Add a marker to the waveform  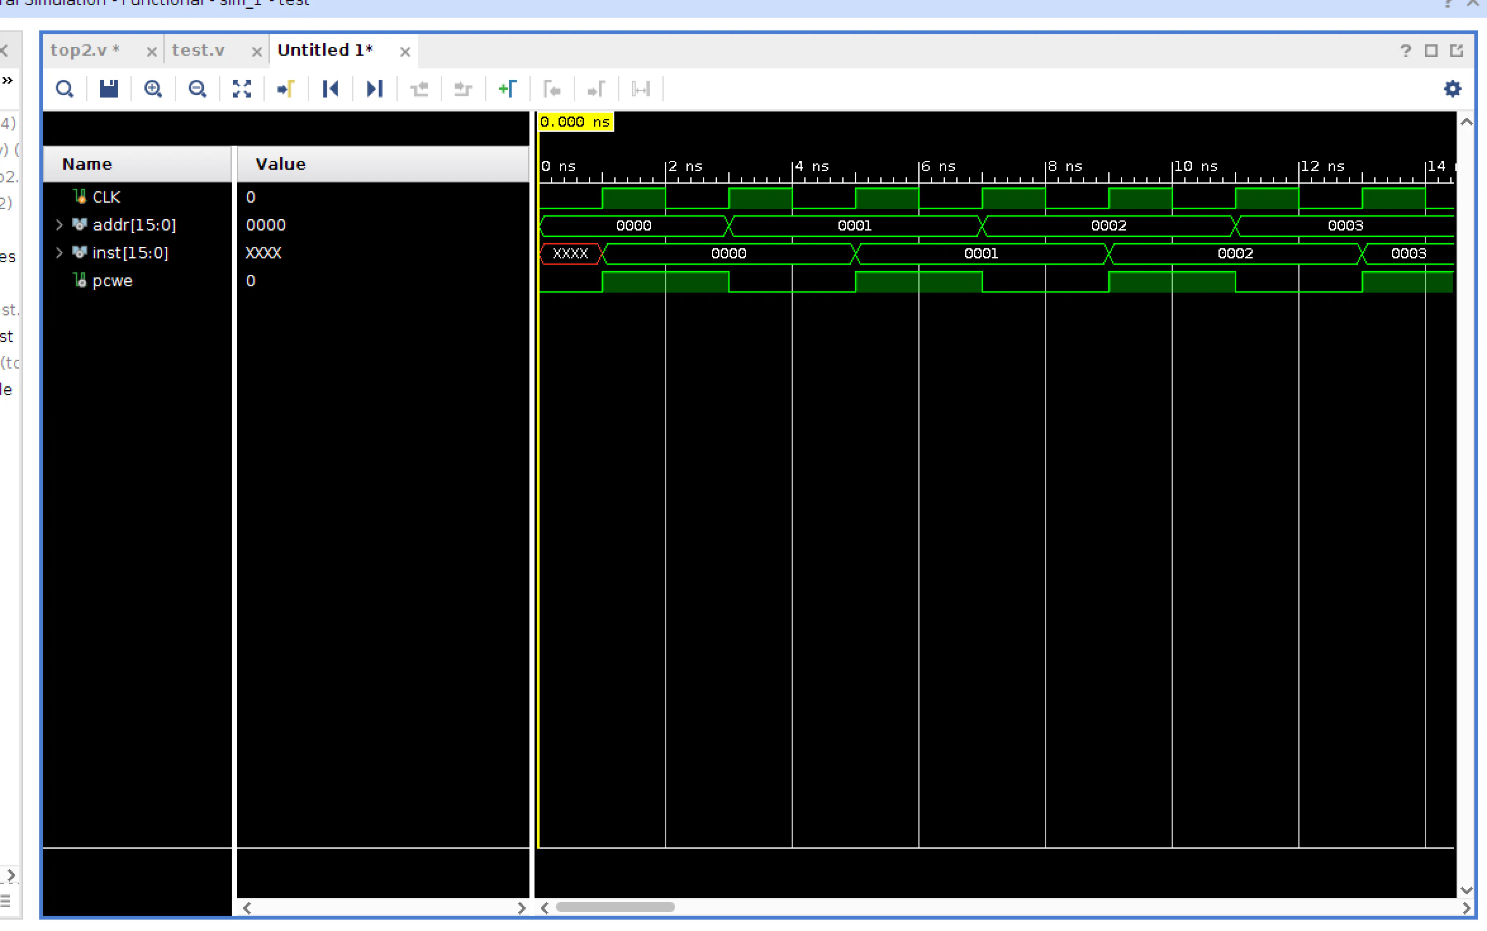[507, 89]
